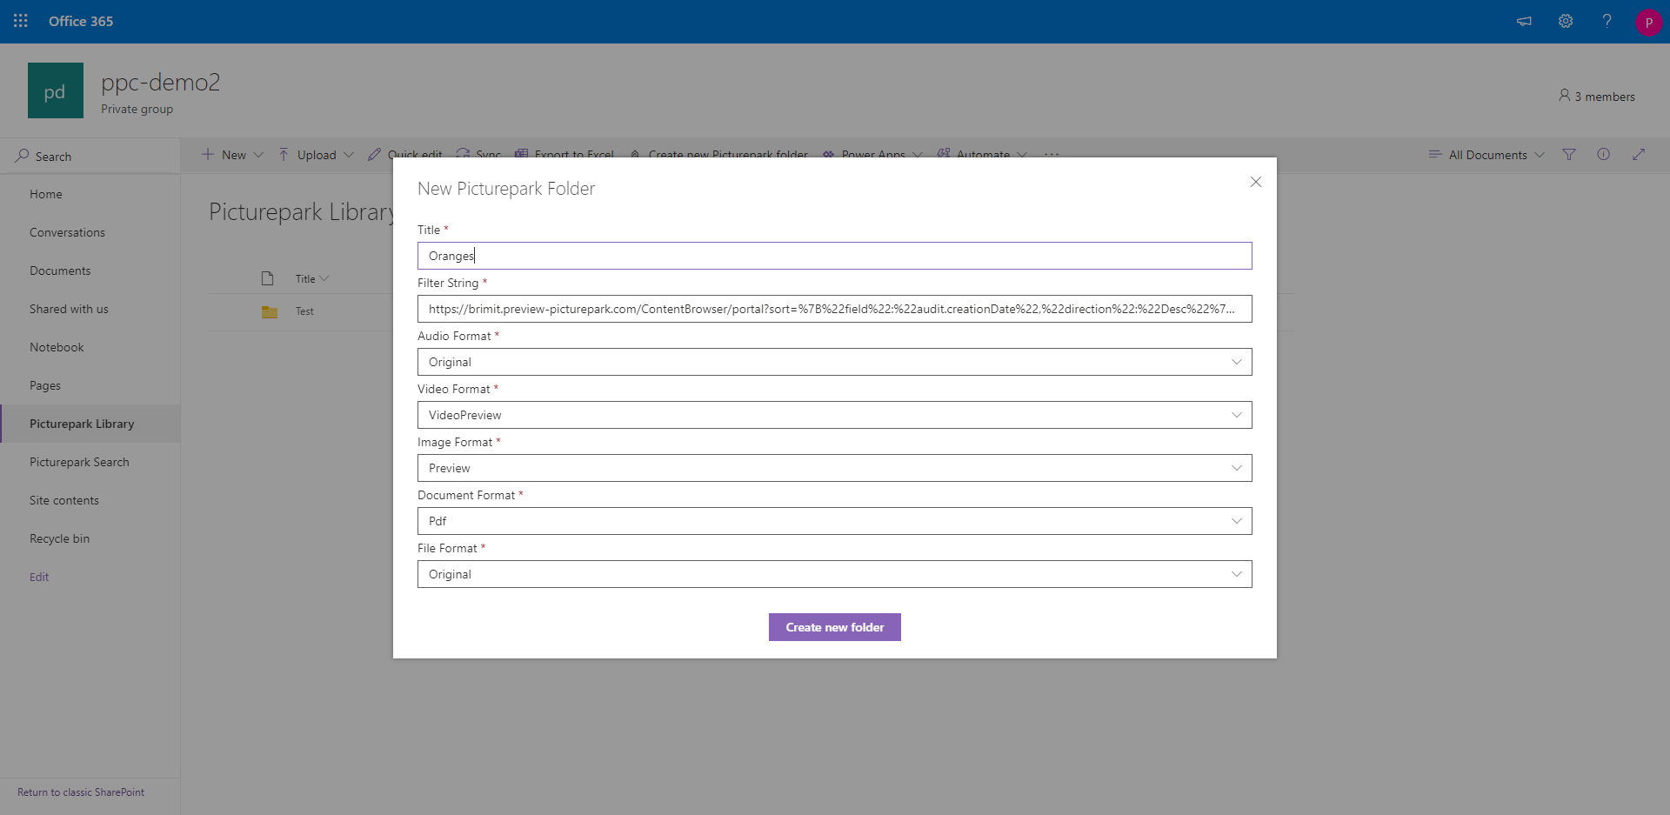
Task: Open Picturepark Search in the sidebar
Action: (79, 462)
